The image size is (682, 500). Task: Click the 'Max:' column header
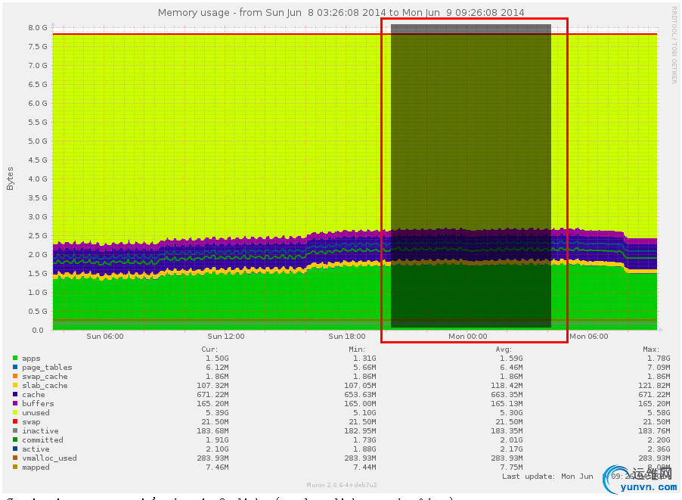point(651,349)
